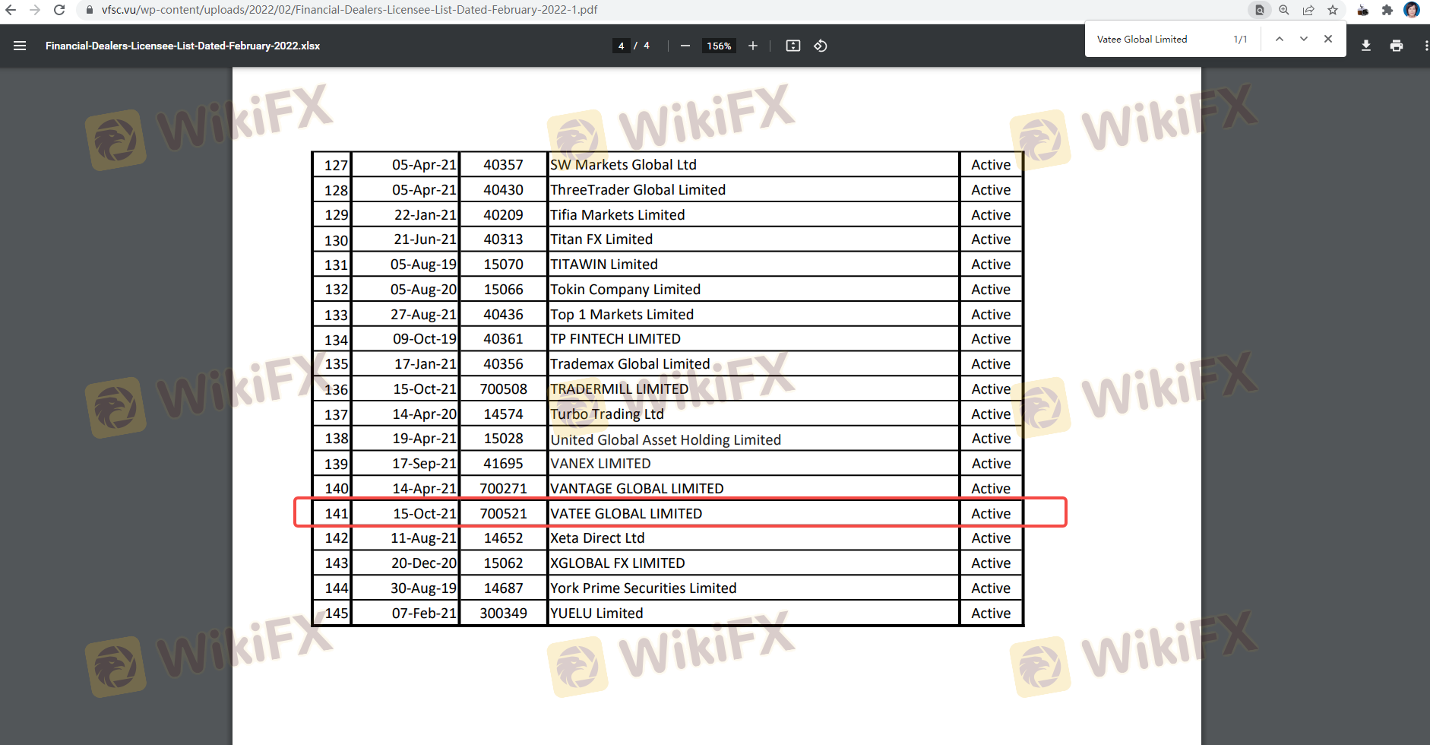Click row number 141
The width and height of the screenshot is (1430, 745).
pos(336,514)
